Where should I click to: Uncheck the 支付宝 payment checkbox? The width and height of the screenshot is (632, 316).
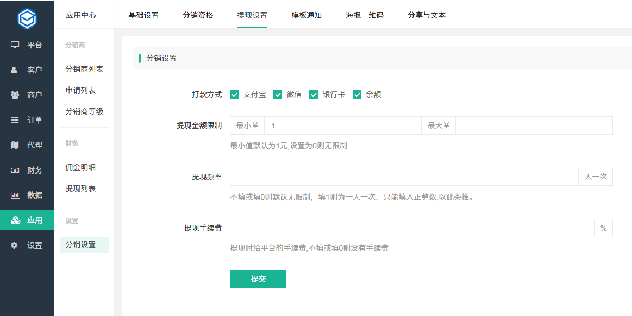tap(234, 95)
